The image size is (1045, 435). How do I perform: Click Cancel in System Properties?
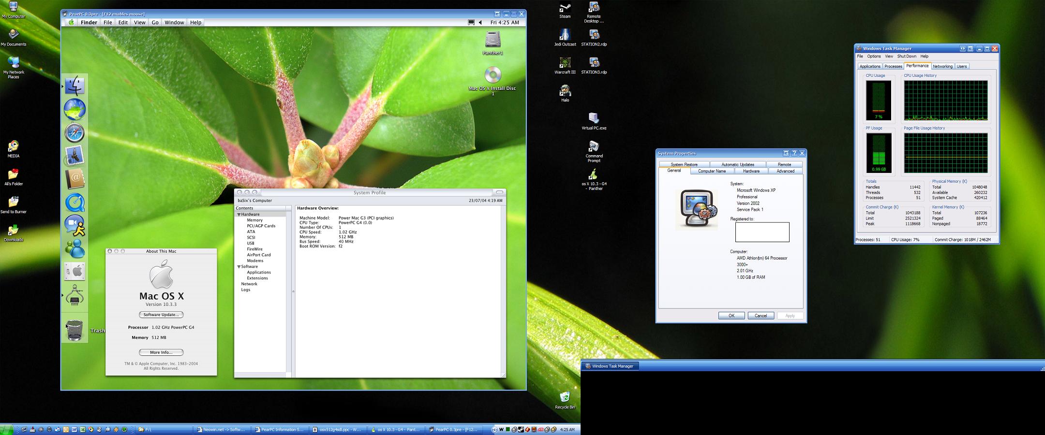pos(761,316)
